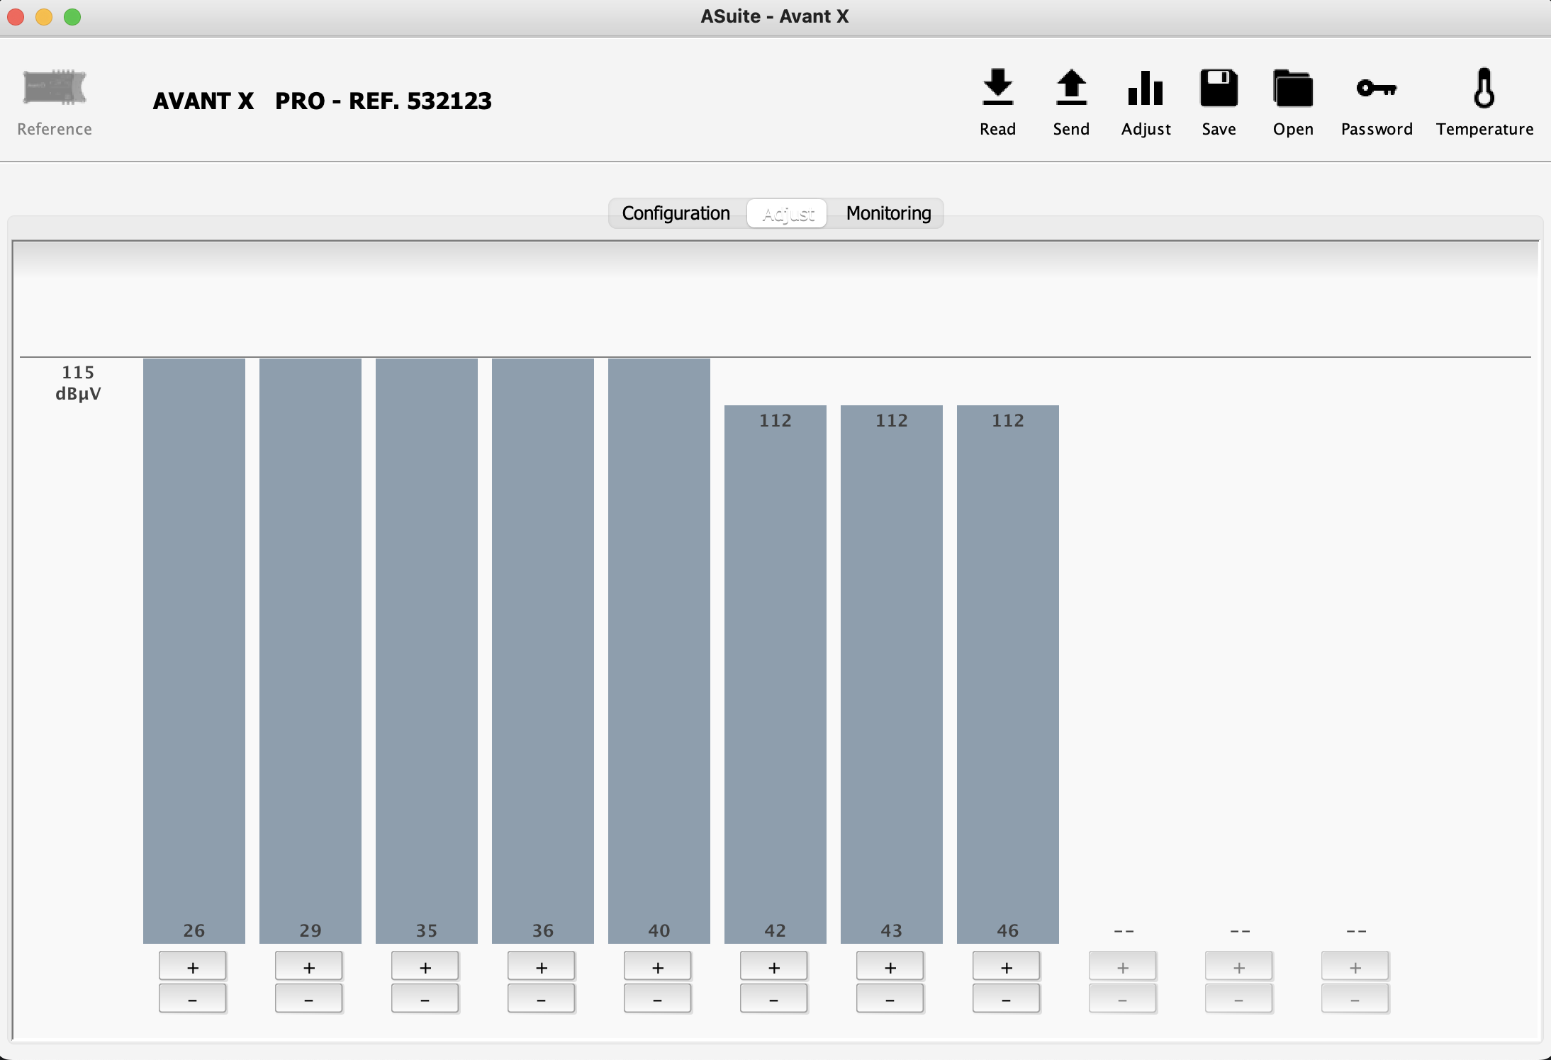Increase level for channel 26
The image size is (1551, 1060).
click(x=193, y=966)
